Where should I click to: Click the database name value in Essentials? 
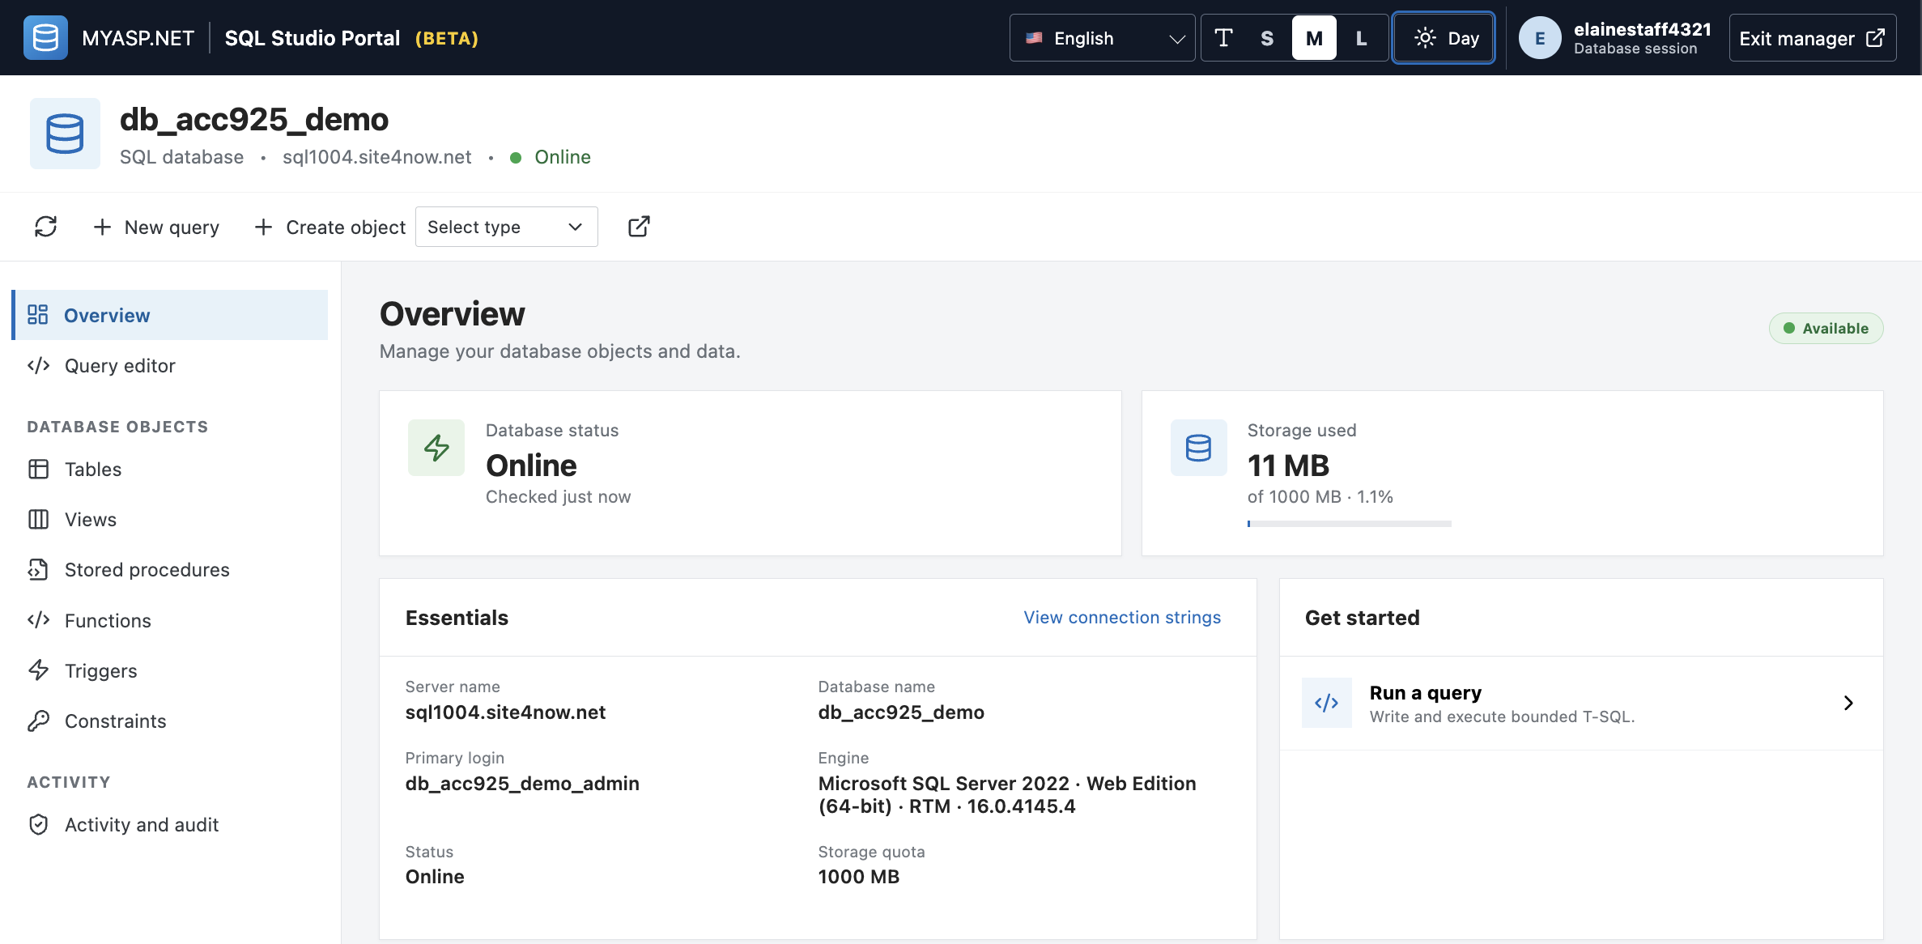[x=901, y=712]
